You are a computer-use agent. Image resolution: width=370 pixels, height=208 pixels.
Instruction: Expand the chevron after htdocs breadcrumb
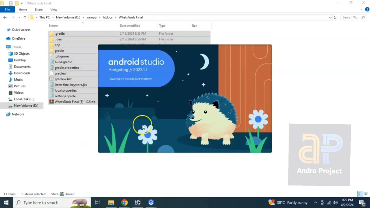[116, 17]
